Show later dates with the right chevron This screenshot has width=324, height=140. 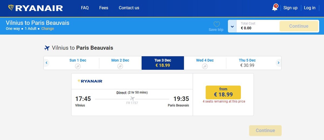click(x=278, y=63)
